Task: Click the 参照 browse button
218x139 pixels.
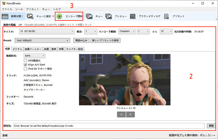Action: (x=211, y=126)
